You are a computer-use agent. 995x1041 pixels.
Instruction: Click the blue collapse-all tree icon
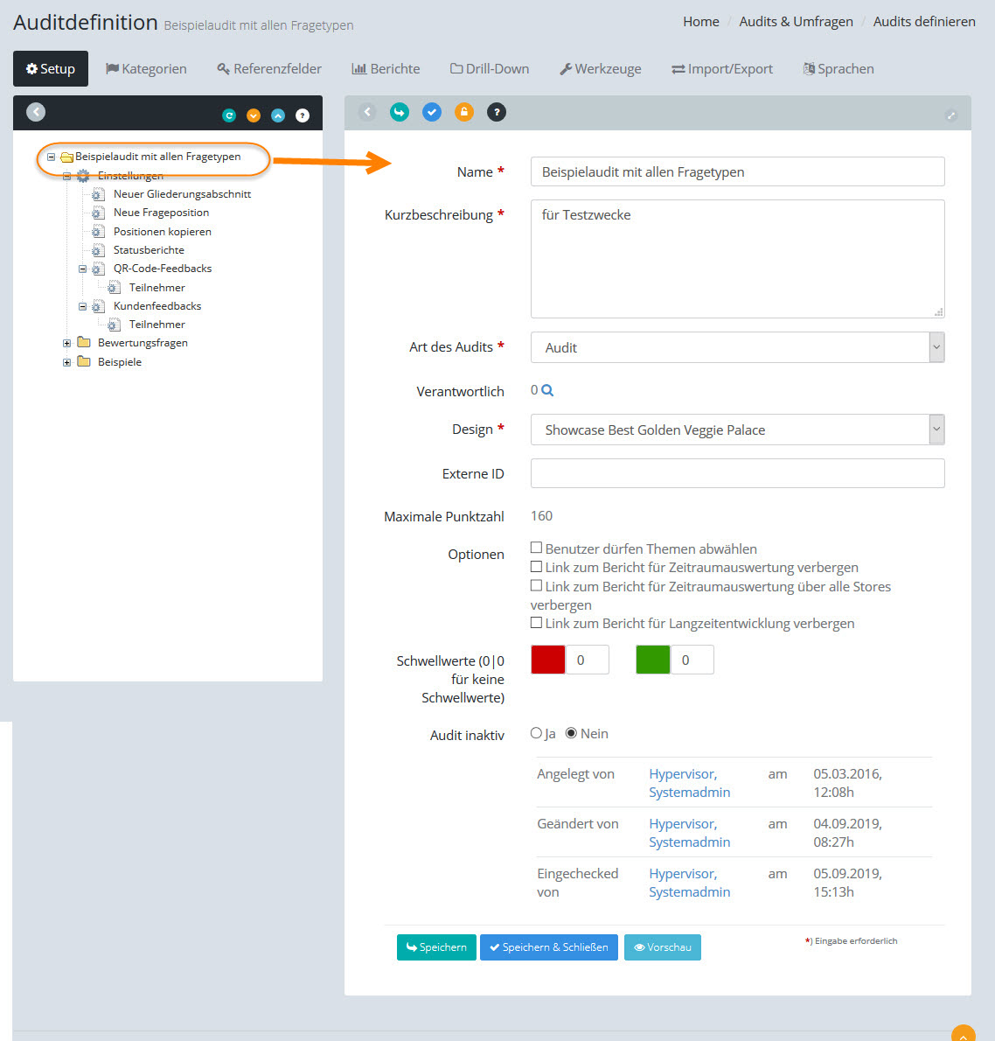click(278, 115)
